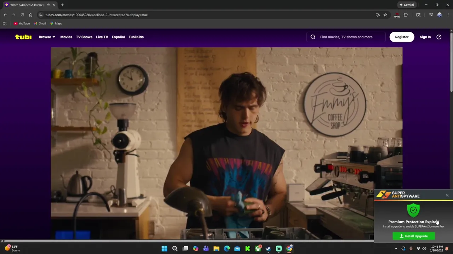Open the TV Shows section
The height and width of the screenshot is (254, 453).
(x=84, y=37)
